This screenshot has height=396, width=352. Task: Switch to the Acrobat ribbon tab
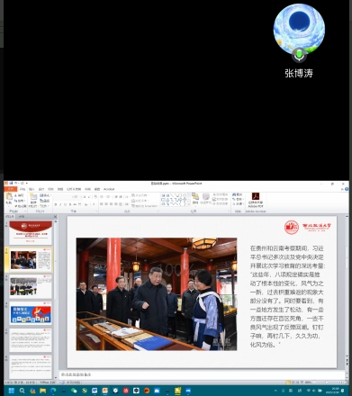tap(109, 189)
